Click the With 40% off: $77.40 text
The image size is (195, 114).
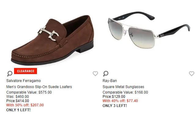pyautogui.click(x=120, y=101)
